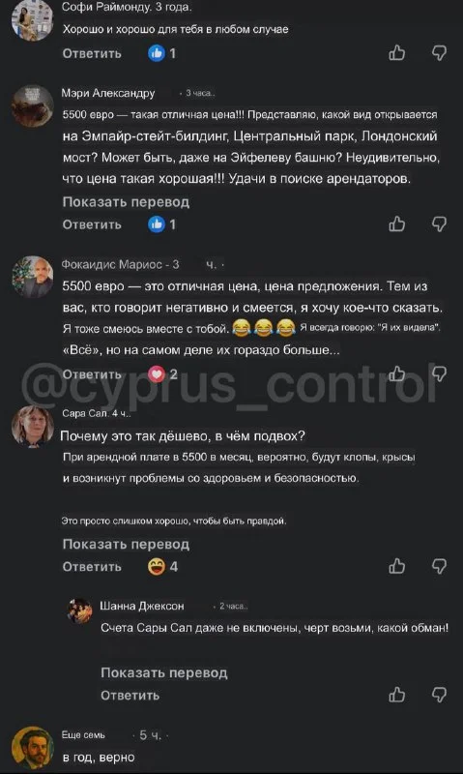Reply to Шанна Джексон's reply
The image size is (463, 774).
point(130,696)
